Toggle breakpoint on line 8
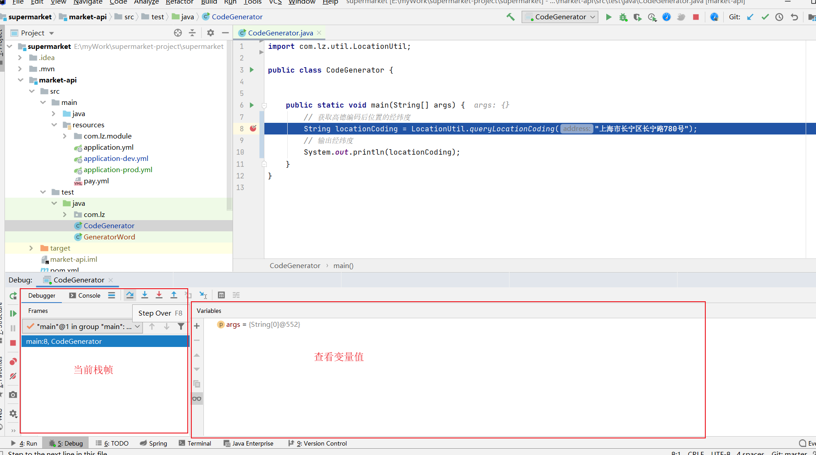Screen dimensions: 816x455 [x=253, y=129]
